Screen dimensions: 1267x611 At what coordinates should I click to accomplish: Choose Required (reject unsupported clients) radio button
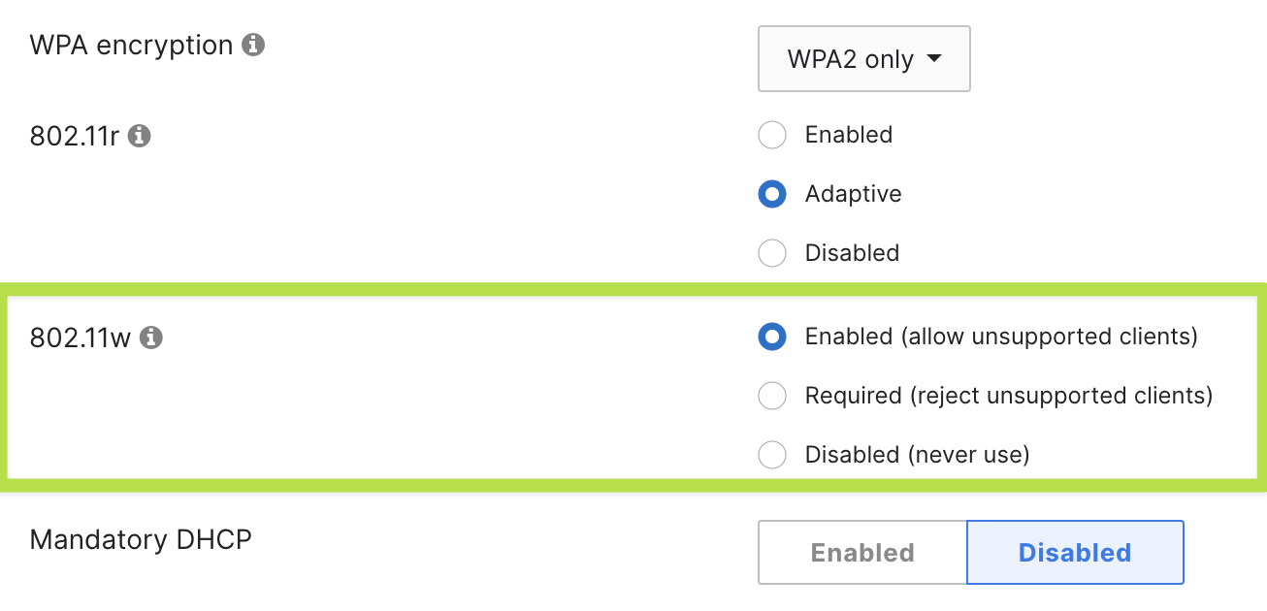point(772,396)
